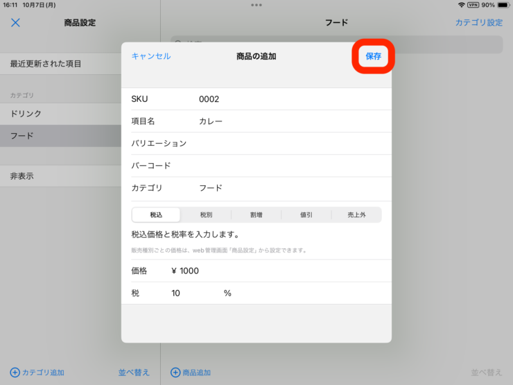The image size is (513, 385).
Task: Tap the 並べ替え button under product list
Action: (x=486, y=373)
